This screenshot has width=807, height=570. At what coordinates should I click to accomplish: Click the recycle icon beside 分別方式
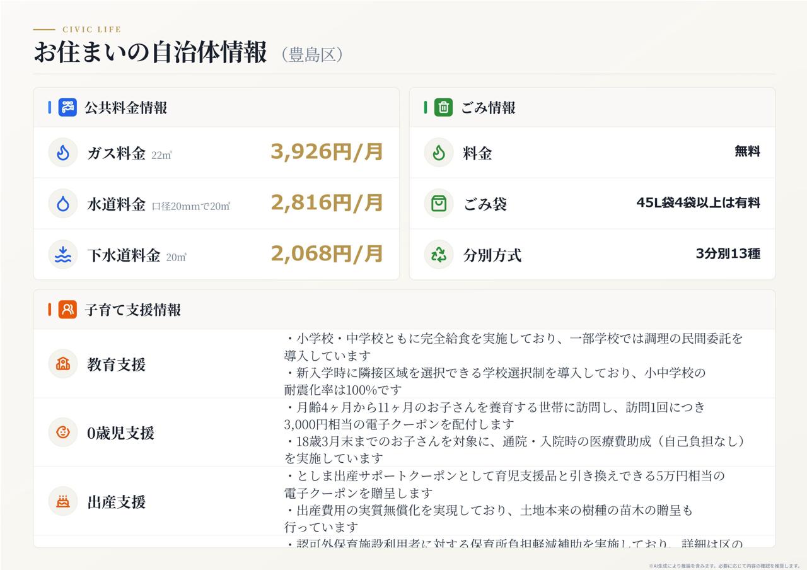pos(439,255)
